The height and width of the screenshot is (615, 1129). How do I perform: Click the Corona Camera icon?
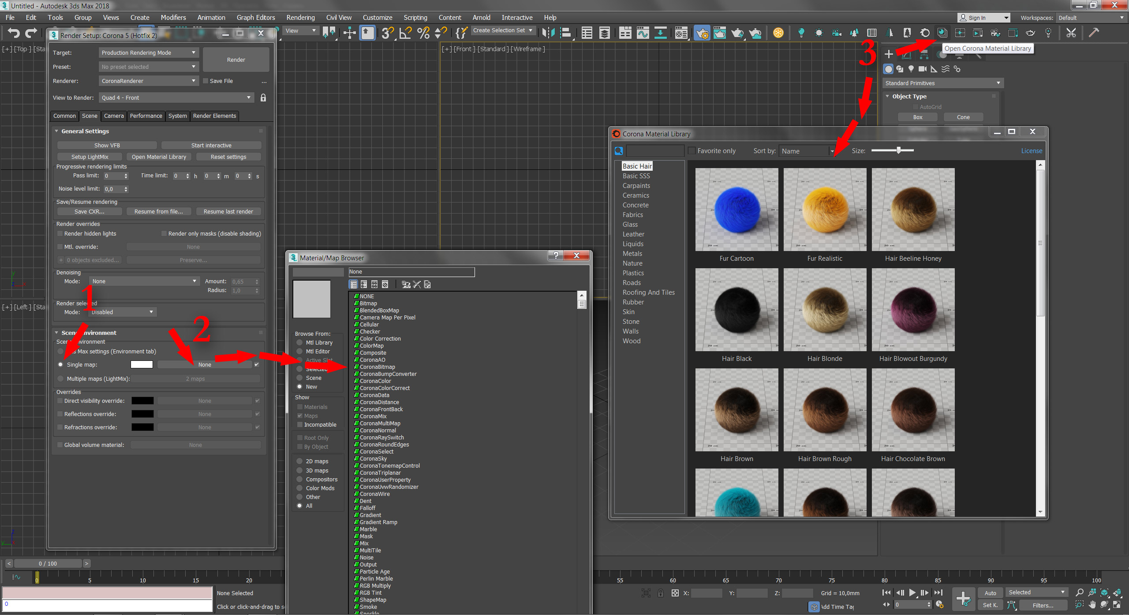coord(837,33)
